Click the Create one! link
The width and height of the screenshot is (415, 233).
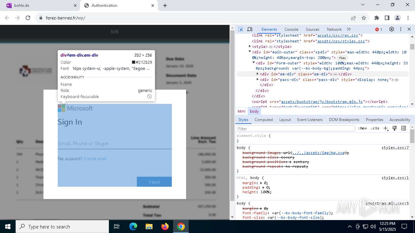[x=95, y=159]
